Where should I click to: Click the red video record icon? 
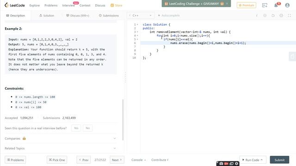click(226, 164)
